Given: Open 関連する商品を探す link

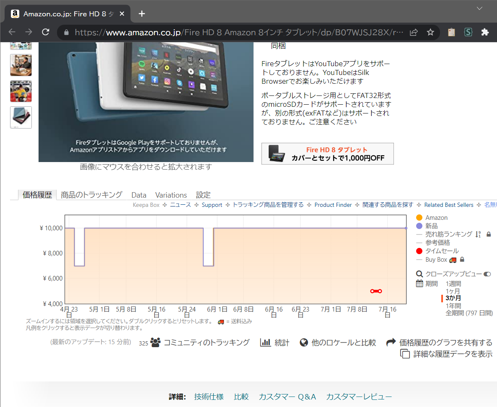Looking at the screenshot, I should pos(388,205).
